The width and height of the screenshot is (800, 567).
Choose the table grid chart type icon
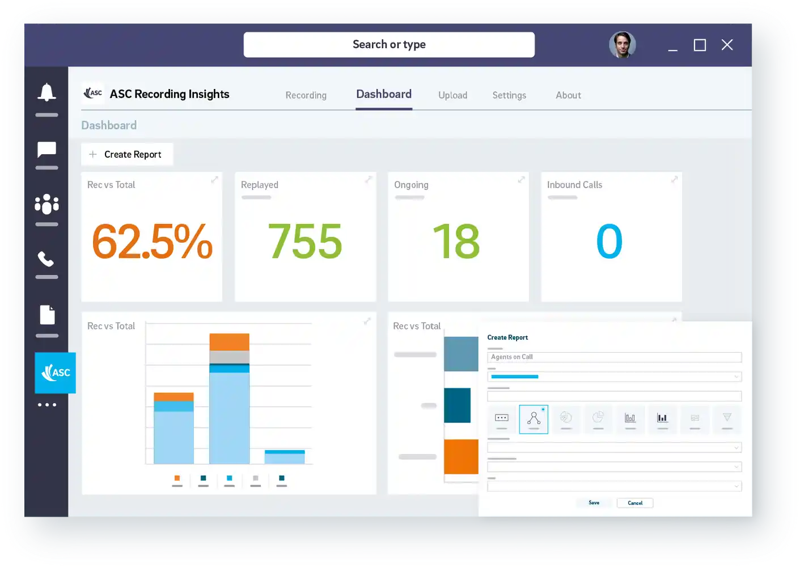[x=695, y=419]
